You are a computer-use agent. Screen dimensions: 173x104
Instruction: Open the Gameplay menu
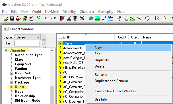pos(106,12)
